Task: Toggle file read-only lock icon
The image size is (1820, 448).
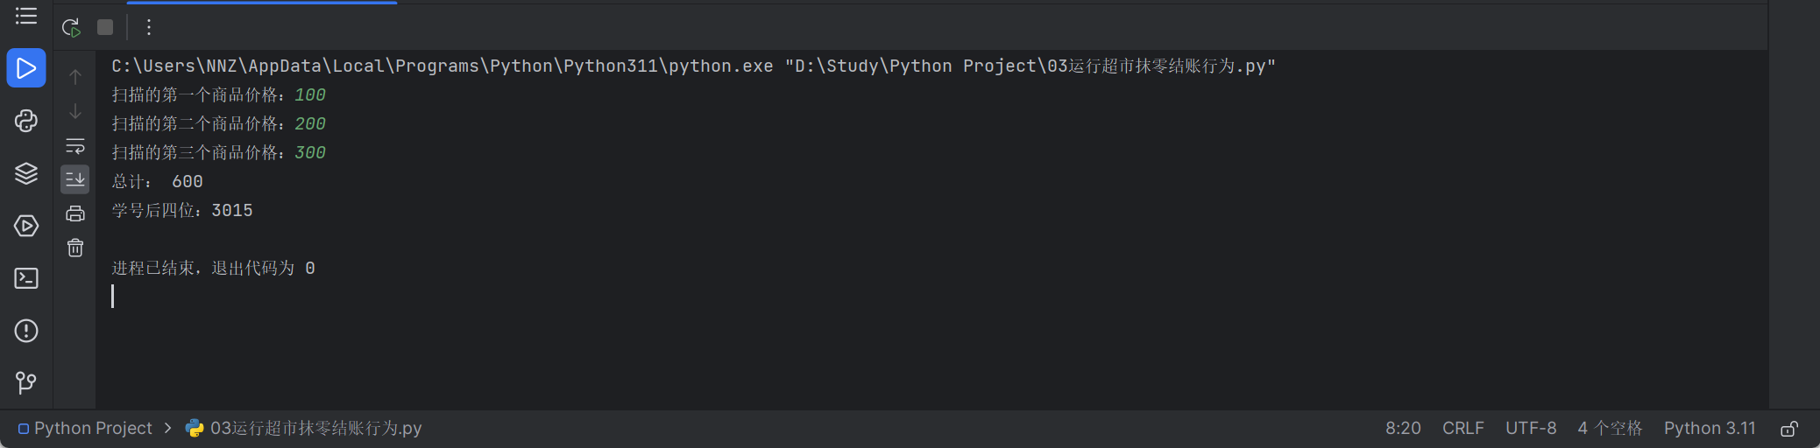Action: 1789,429
